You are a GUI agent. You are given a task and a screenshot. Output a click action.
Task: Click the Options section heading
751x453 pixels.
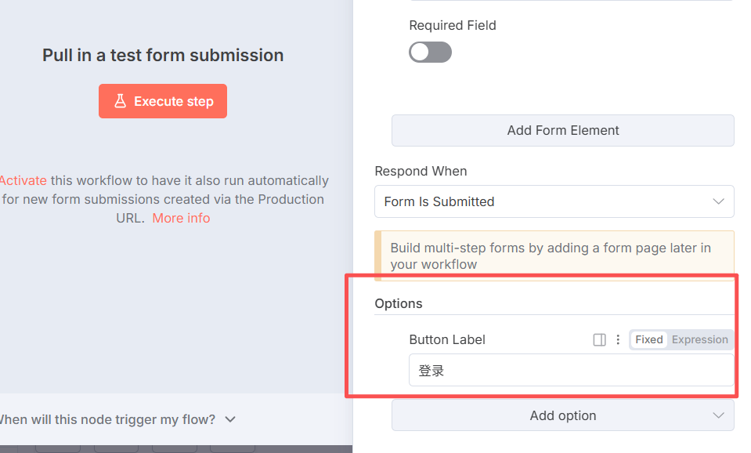398,303
